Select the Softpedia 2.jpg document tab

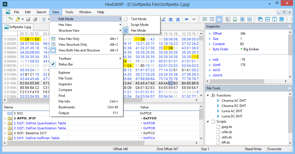(x=18, y=27)
